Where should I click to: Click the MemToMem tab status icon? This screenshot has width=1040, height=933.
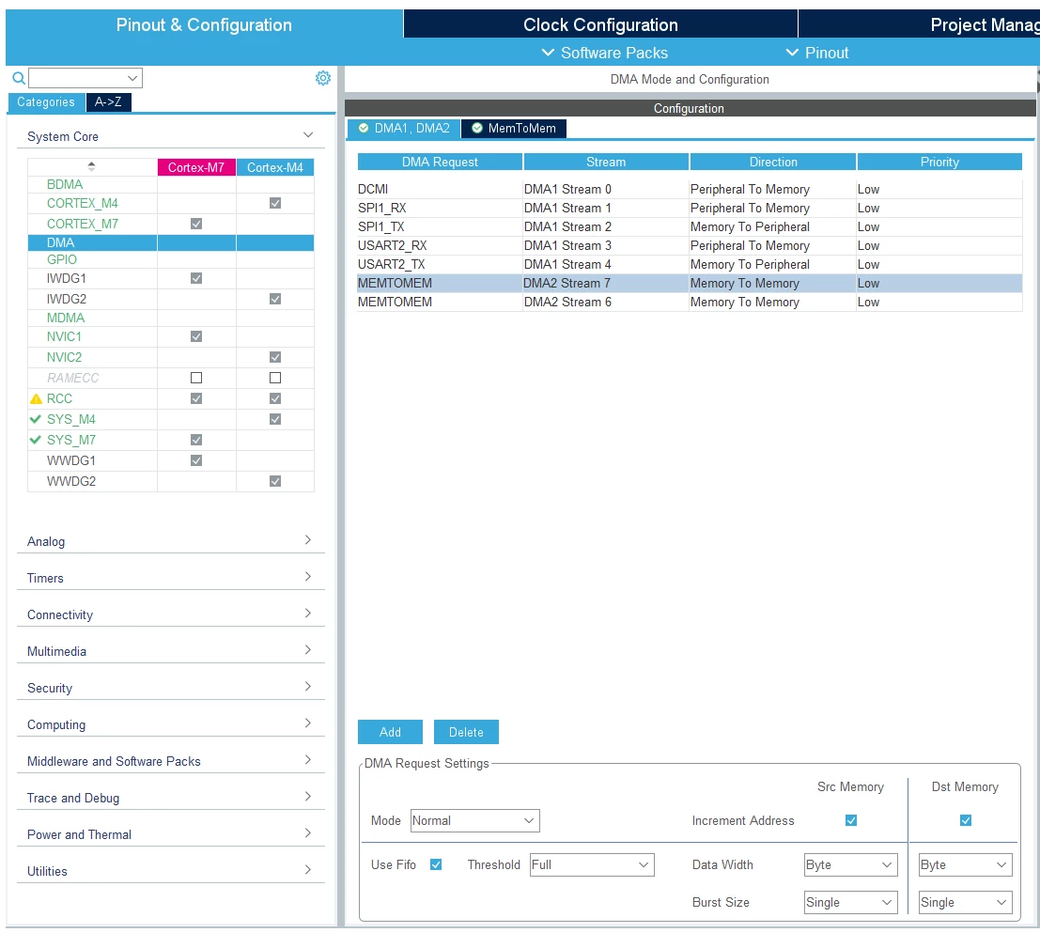pyautogui.click(x=477, y=128)
